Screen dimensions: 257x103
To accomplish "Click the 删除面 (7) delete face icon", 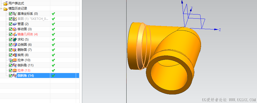I will pos(15,50).
